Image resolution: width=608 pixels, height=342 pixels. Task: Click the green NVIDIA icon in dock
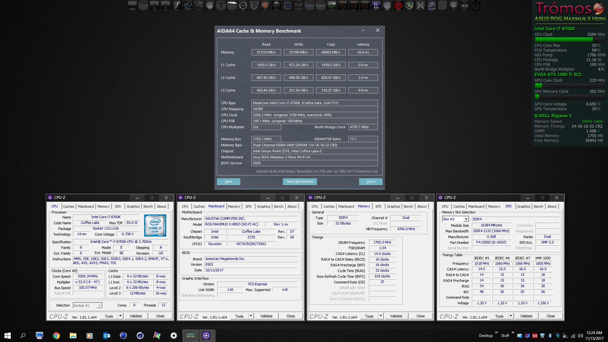[x=332, y=5]
